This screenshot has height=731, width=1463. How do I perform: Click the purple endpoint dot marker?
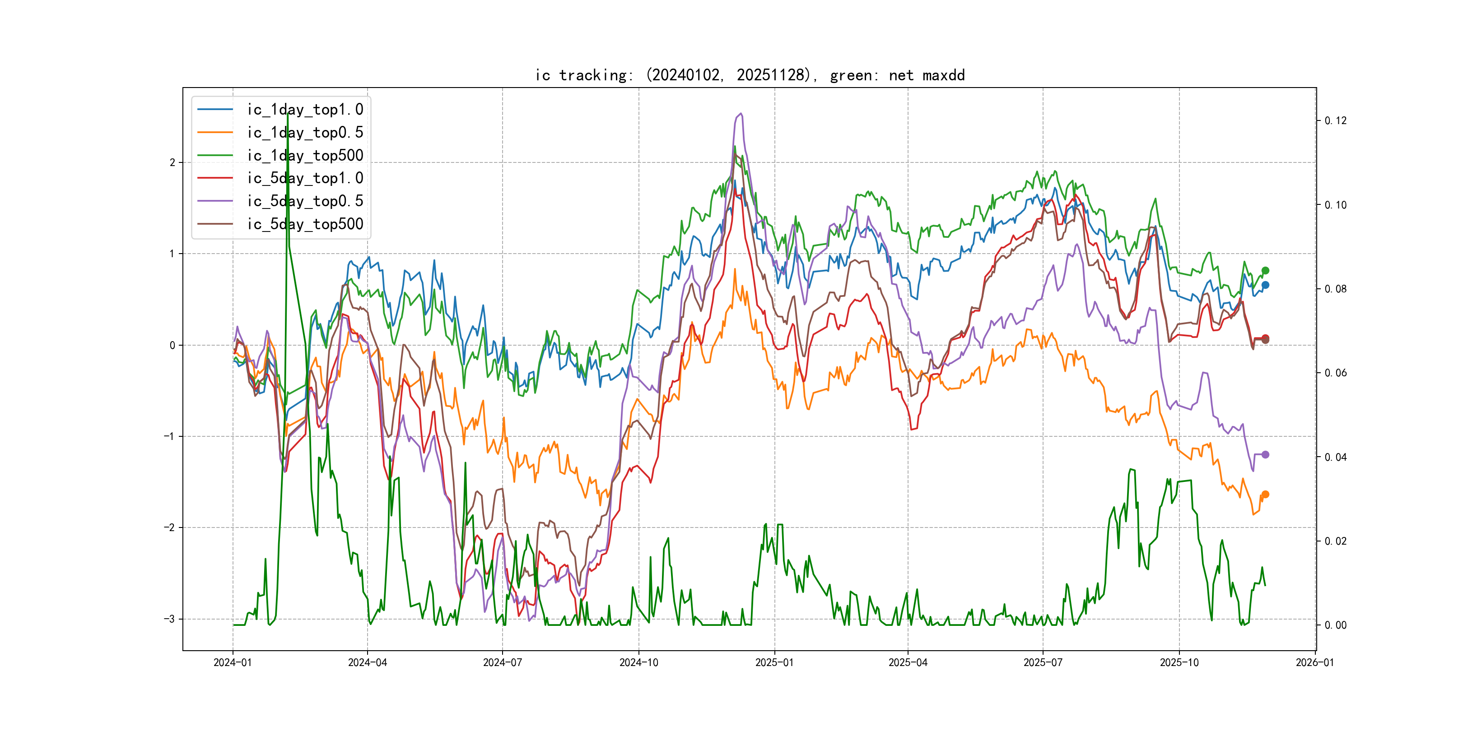click(x=1265, y=454)
